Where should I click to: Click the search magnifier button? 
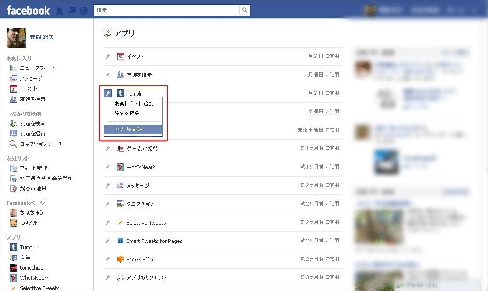[x=244, y=10]
